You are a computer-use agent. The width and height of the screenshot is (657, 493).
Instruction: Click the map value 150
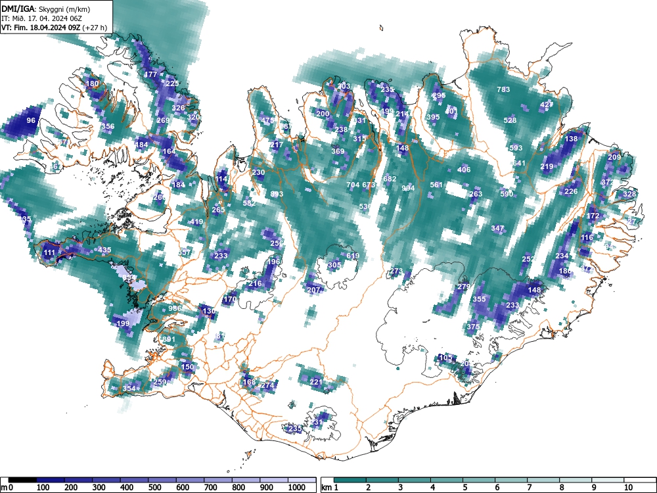tap(187, 367)
